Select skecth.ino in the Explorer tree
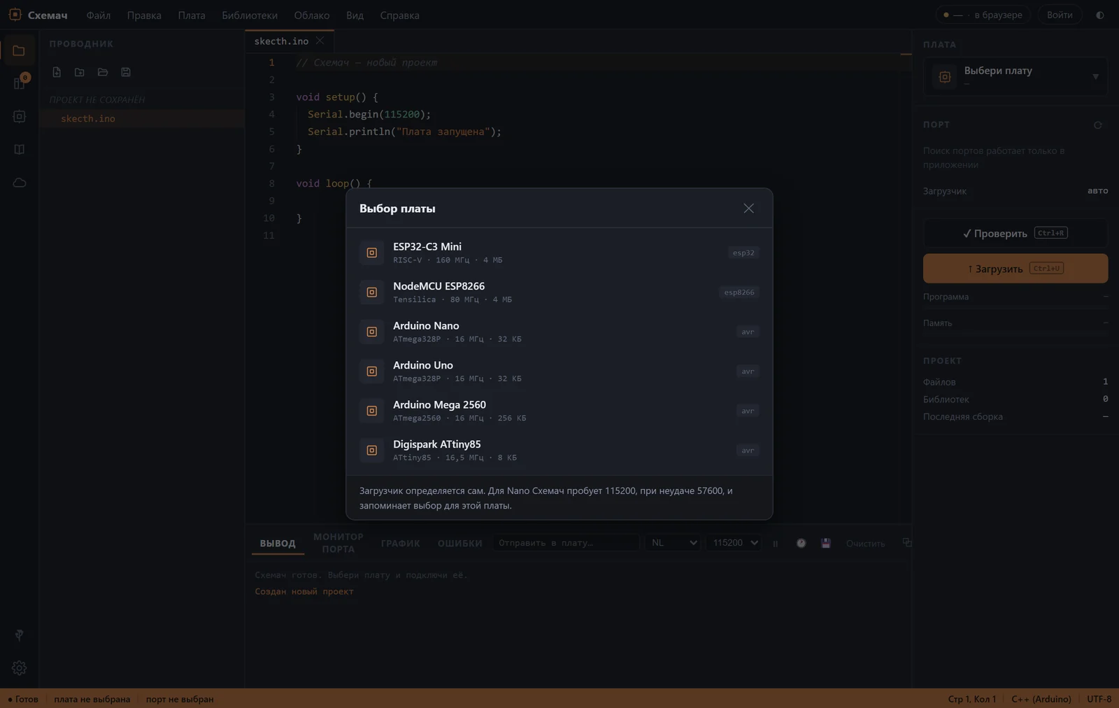1119x708 pixels. point(142,119)
